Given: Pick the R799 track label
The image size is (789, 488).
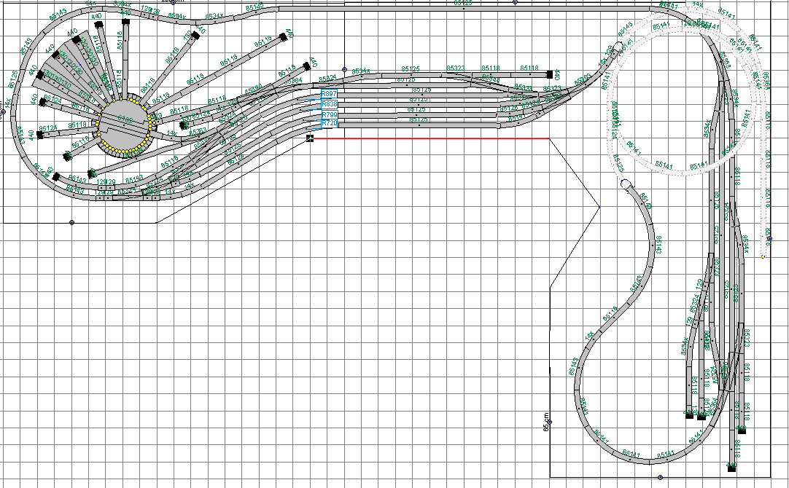Looking at the screenshot, I should click(x=330, y=115).
